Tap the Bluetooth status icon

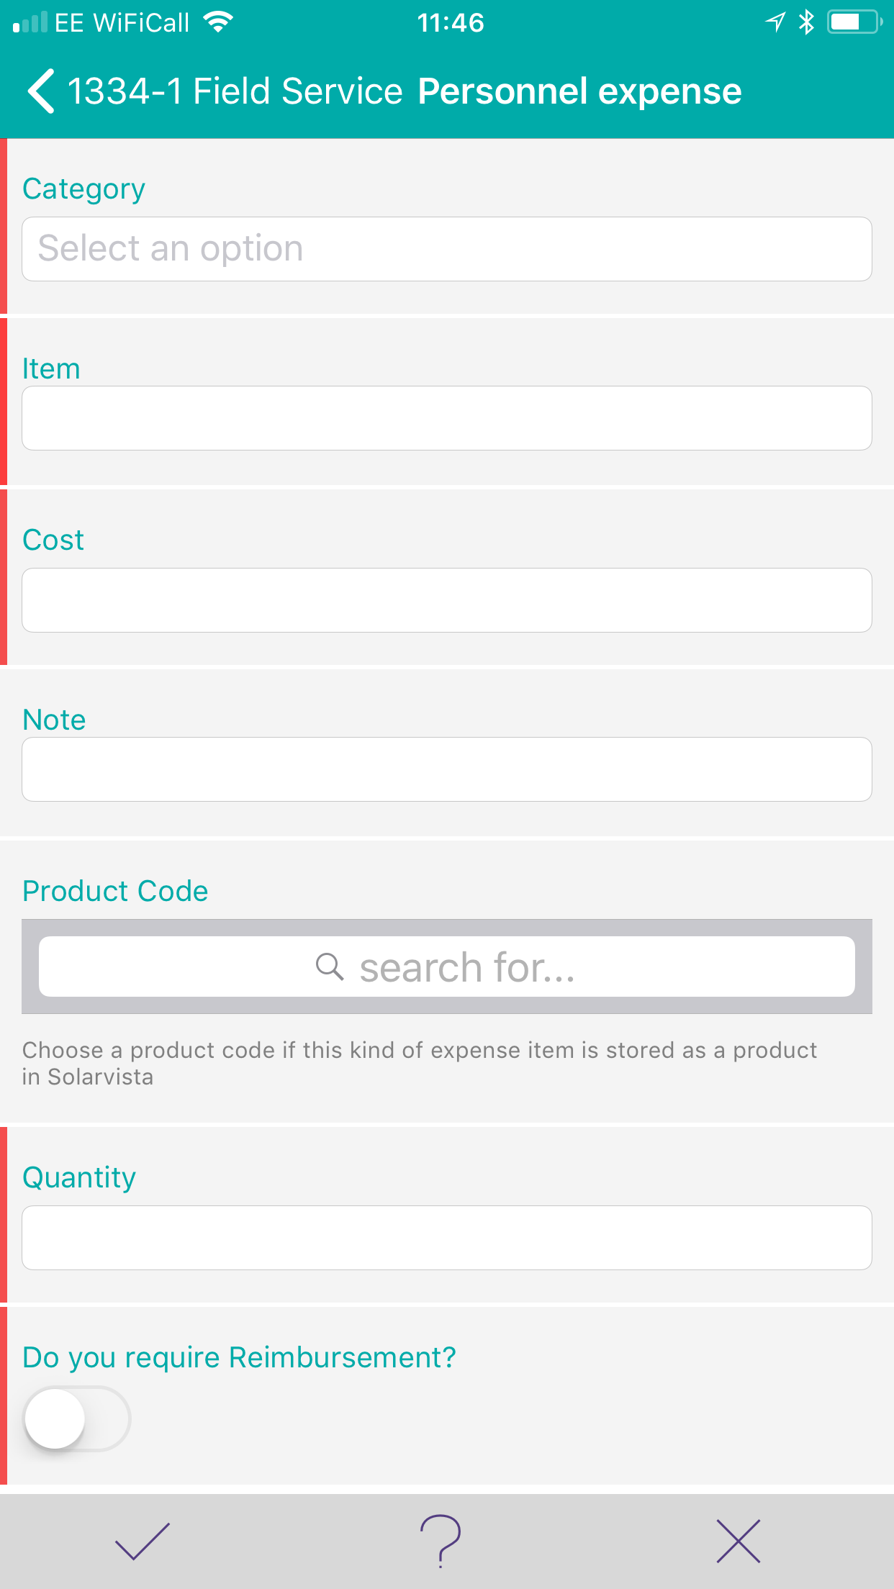pyautogui.click(x=806, y=22)
